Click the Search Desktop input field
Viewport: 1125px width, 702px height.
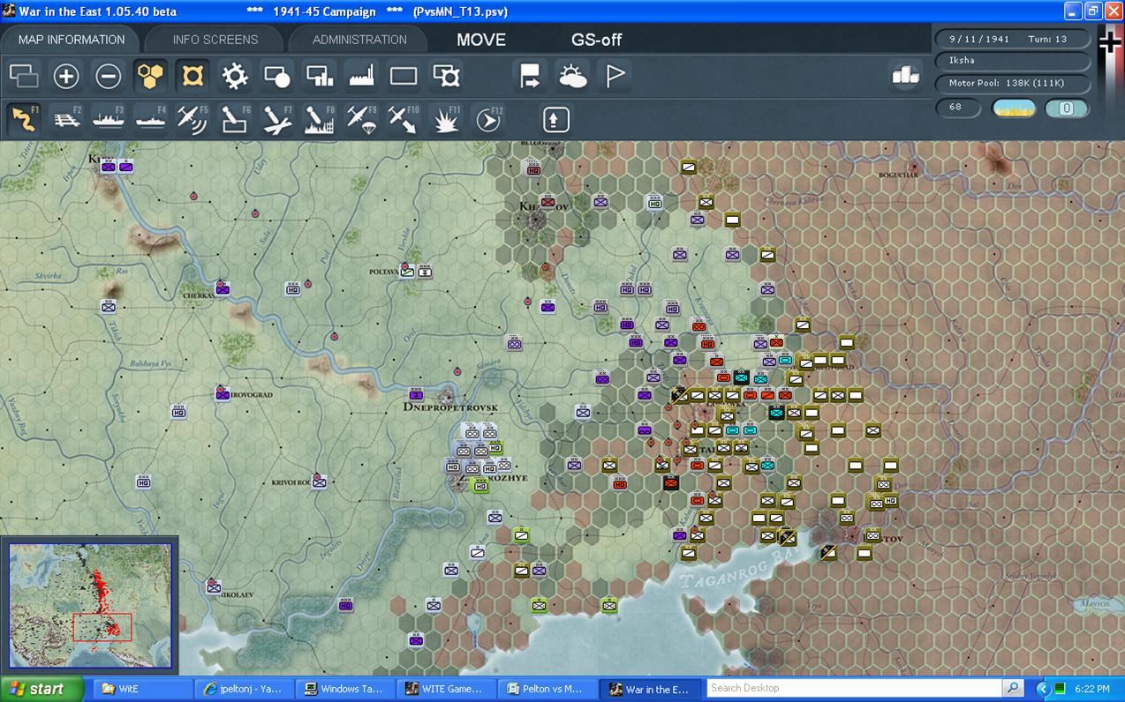854,688
